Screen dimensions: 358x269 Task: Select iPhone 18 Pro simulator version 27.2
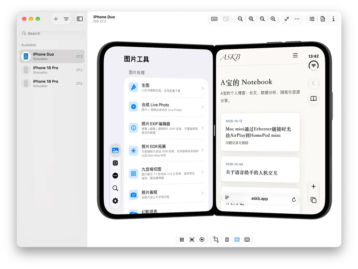click(x=52, y=70)
